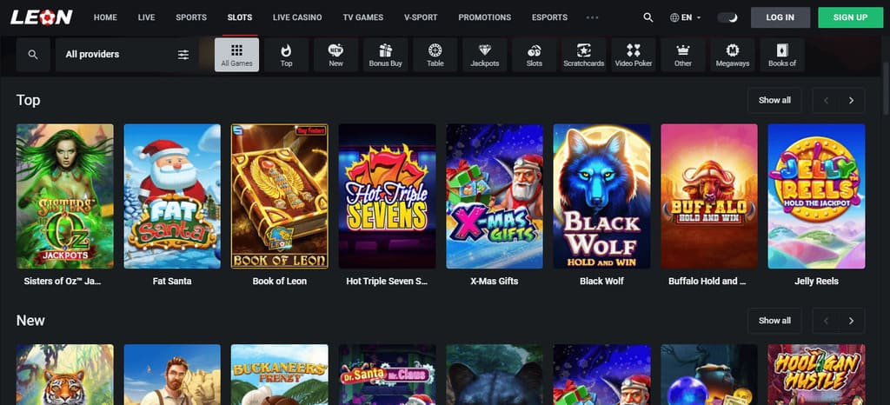
Task: Open Buckaneers Frenzy thumbnail in New row
Action: point(279,375)
